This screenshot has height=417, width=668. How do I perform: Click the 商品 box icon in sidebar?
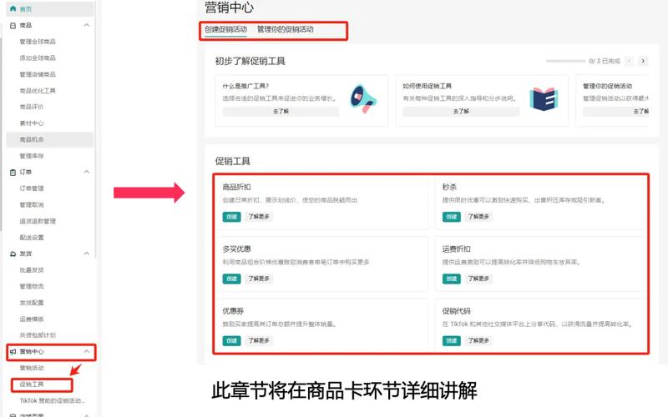[x=13, y=26]
